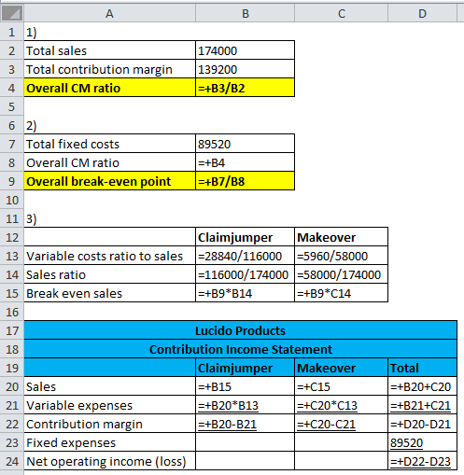464x475 pixels.
Task: Click cell A11 containing 3)
Action: [x=110, y=218]
